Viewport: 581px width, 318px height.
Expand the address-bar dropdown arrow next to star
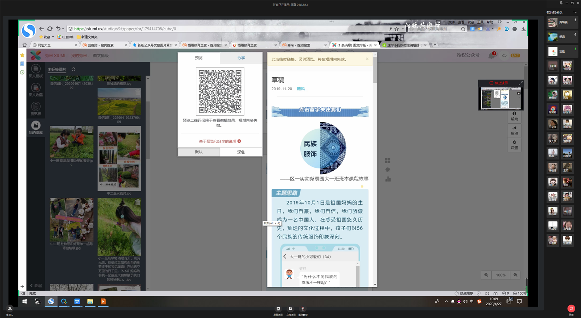point(402,29)
